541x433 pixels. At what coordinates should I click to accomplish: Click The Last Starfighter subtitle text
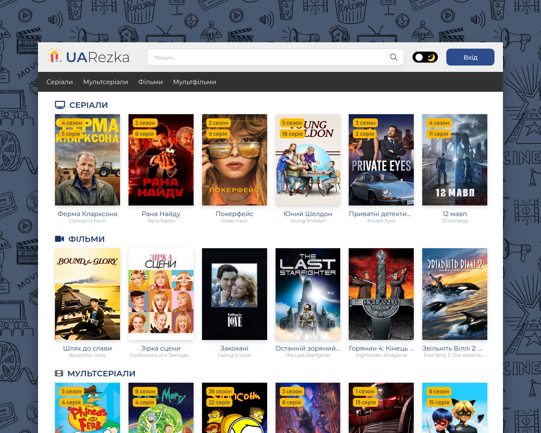(308, 355)
